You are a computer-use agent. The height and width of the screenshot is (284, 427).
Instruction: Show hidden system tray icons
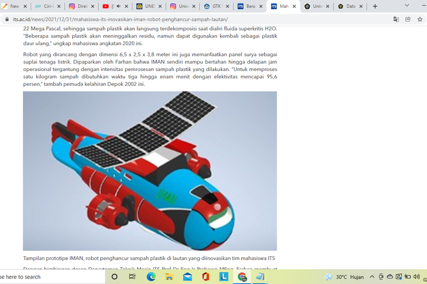click(x=372, y=277)
